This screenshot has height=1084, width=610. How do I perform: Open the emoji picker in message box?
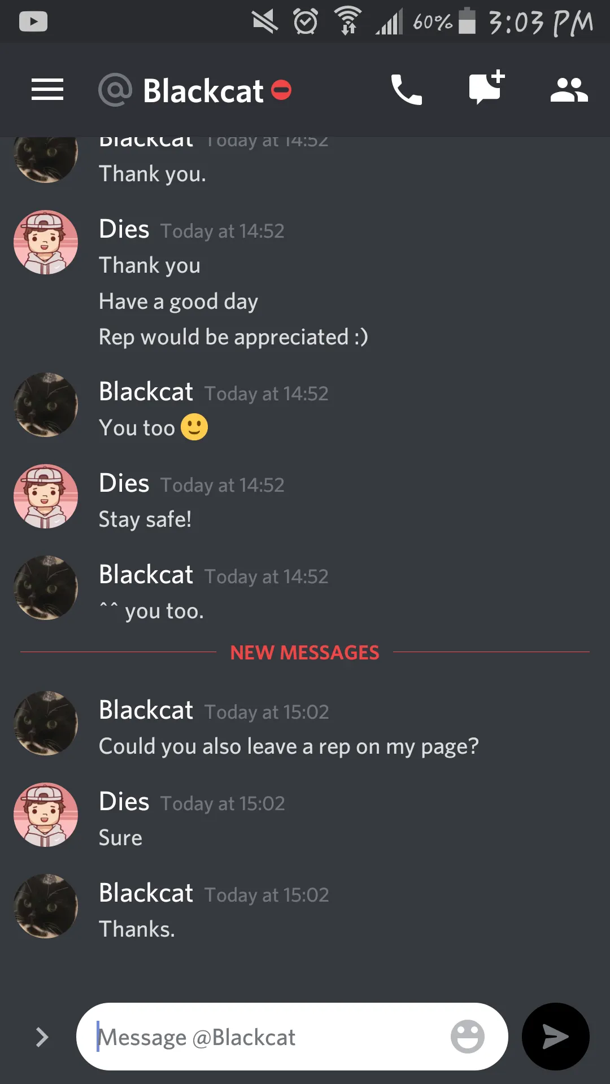click(468, 1037)
